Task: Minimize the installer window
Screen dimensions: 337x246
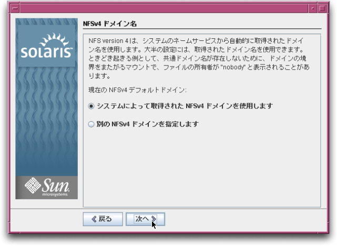Action: point(313,8)
